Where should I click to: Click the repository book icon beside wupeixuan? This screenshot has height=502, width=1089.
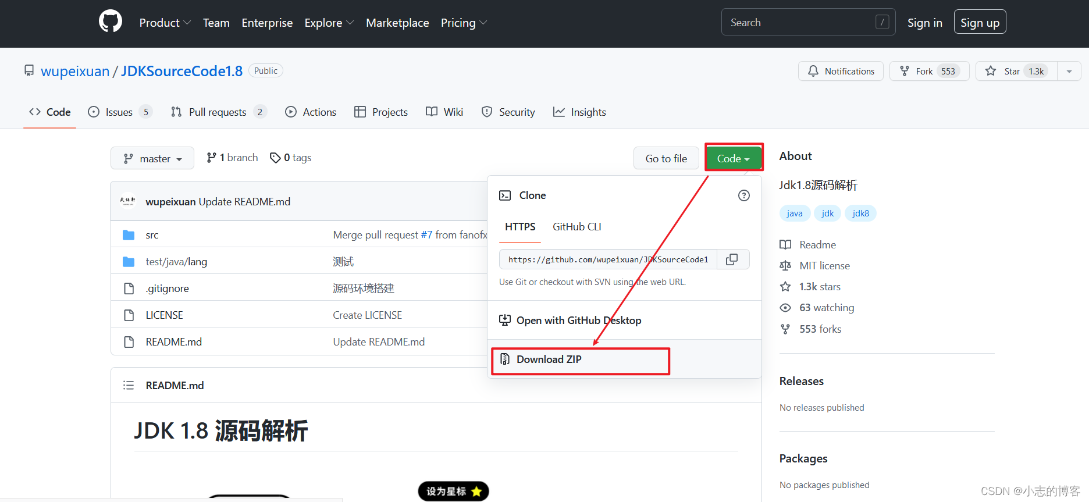pyautogui.click(x=29, y=70)
